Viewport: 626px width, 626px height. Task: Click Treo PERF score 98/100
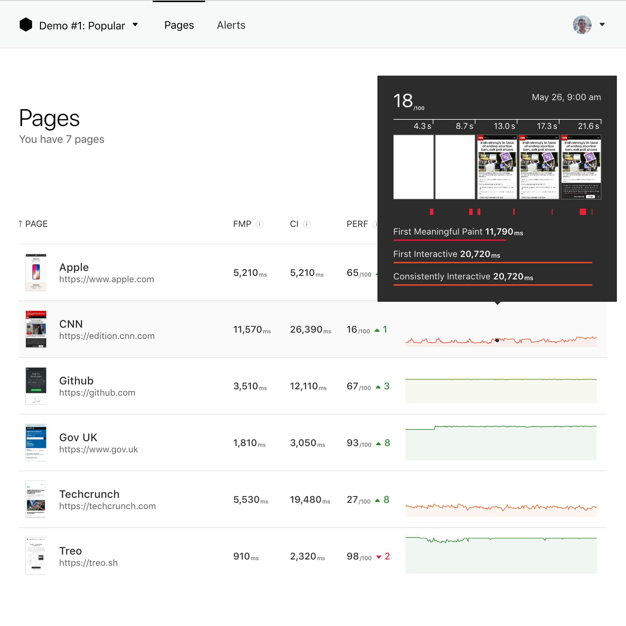pos(359,557)
